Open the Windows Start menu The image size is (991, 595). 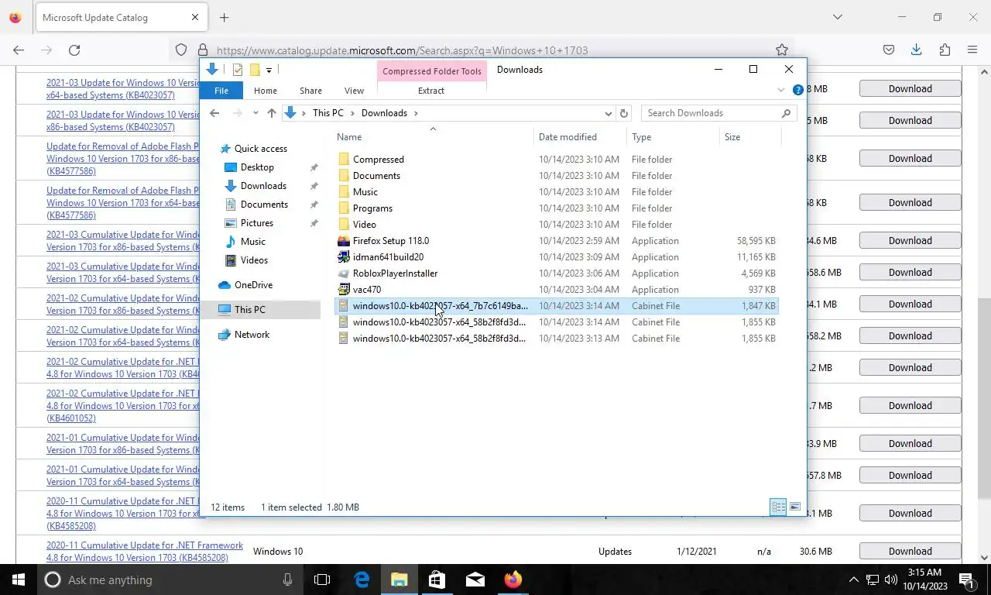pos(18,580)
